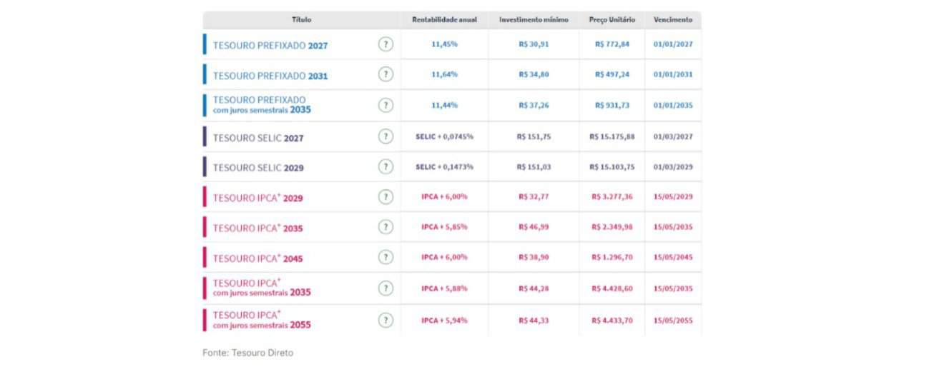
Task: Show help for Tesouro Selic 2029
Action: pos(386,166)
